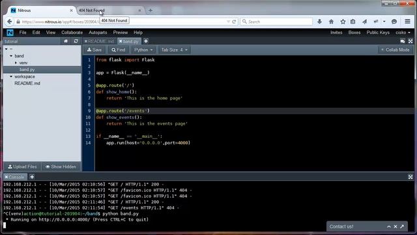Maximize the console pane

(410, 177)
